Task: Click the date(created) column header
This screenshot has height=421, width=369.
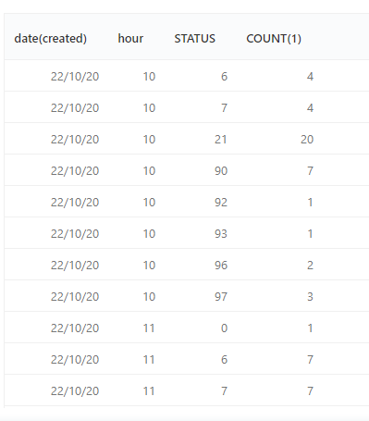Action: [51, 39]
